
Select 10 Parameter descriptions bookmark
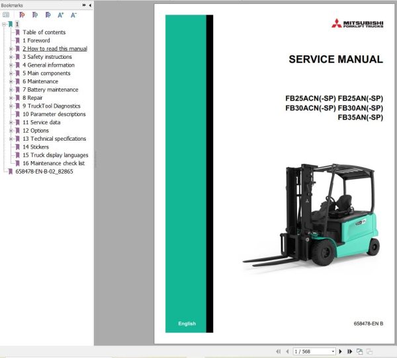(x=54, y=114)
